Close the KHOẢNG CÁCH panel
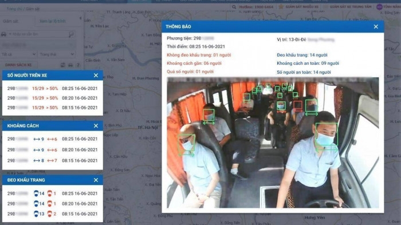This screenshot has height=225, width=401. [96, 126]
